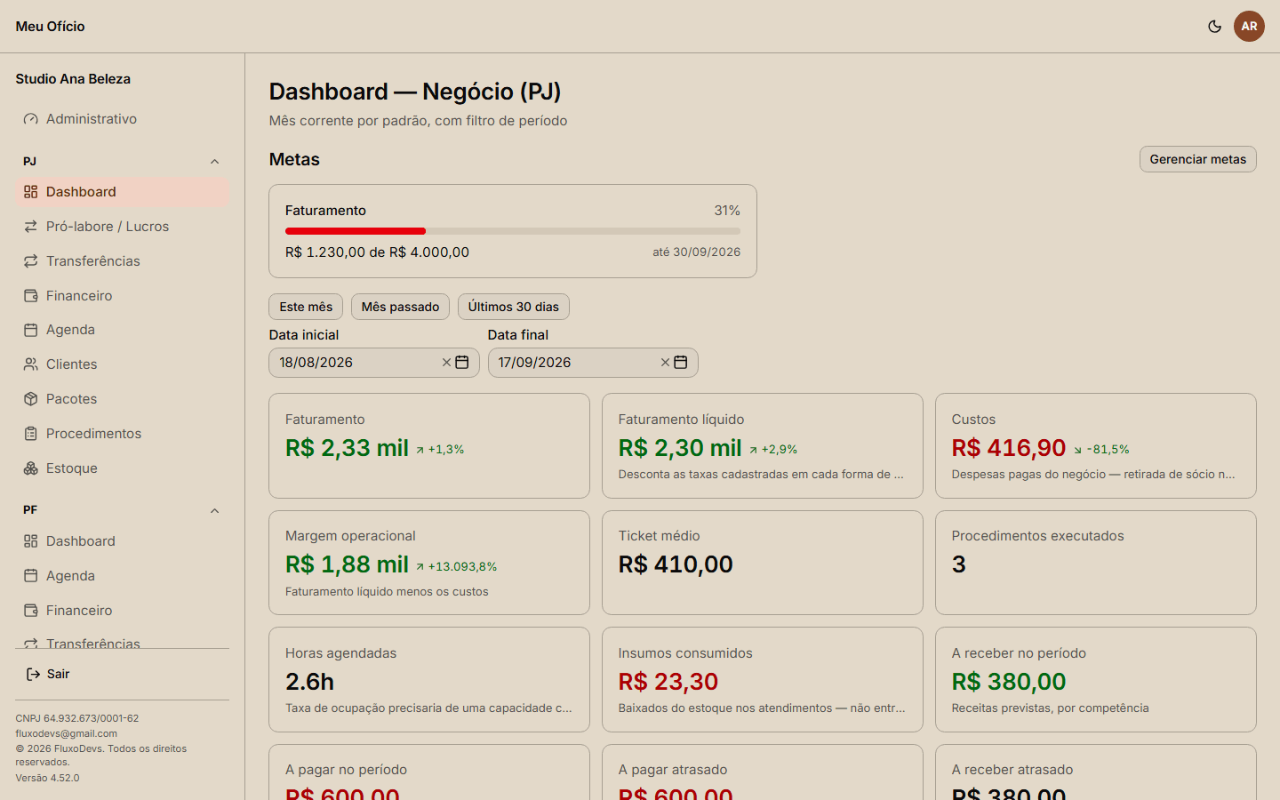Image resolution: width=1280 pixels, height=800 pixels.
Task: Clear the Data final date
Action: 665,363
